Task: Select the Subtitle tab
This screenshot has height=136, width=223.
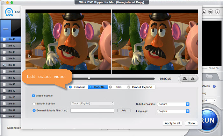Action: coord(98,87)
